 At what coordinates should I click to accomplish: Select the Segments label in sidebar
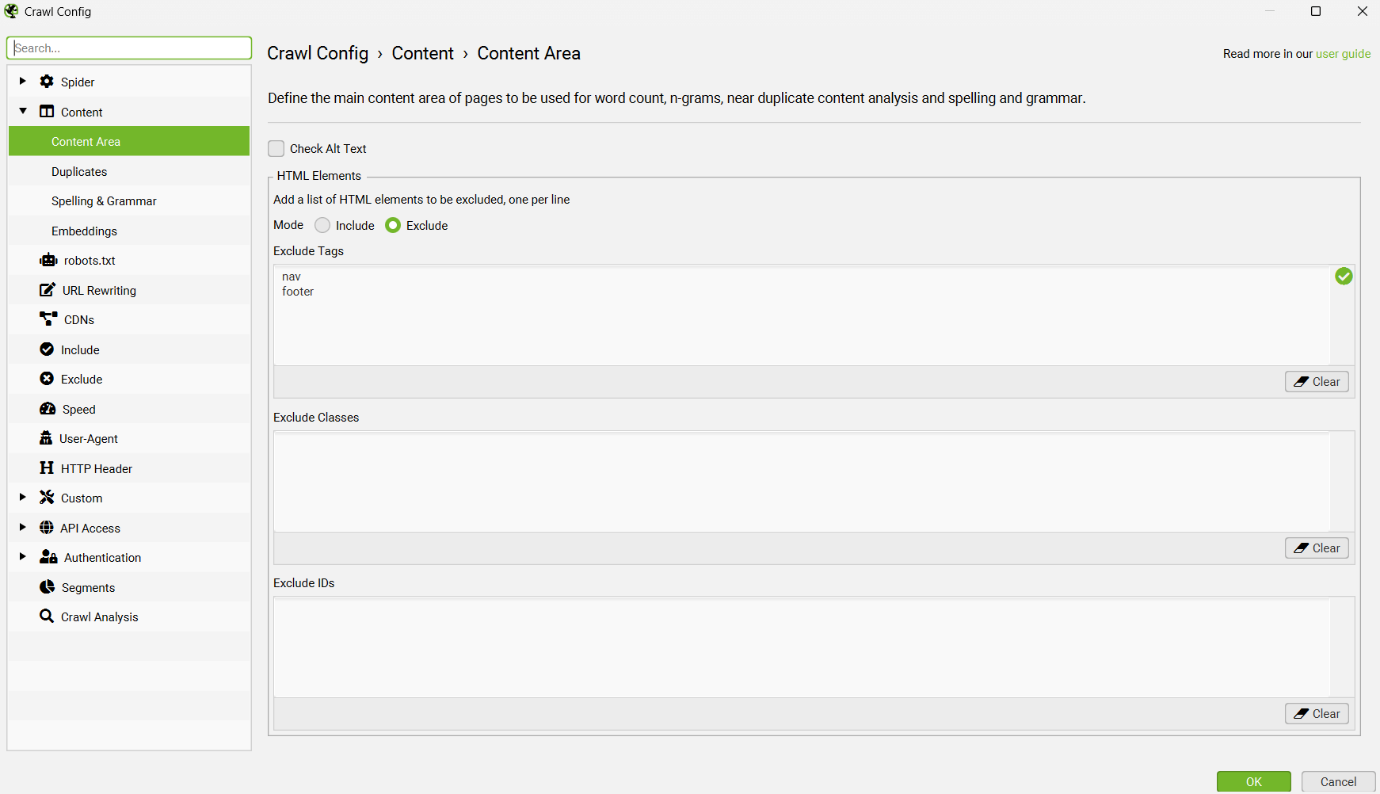[x=88, y=587]
